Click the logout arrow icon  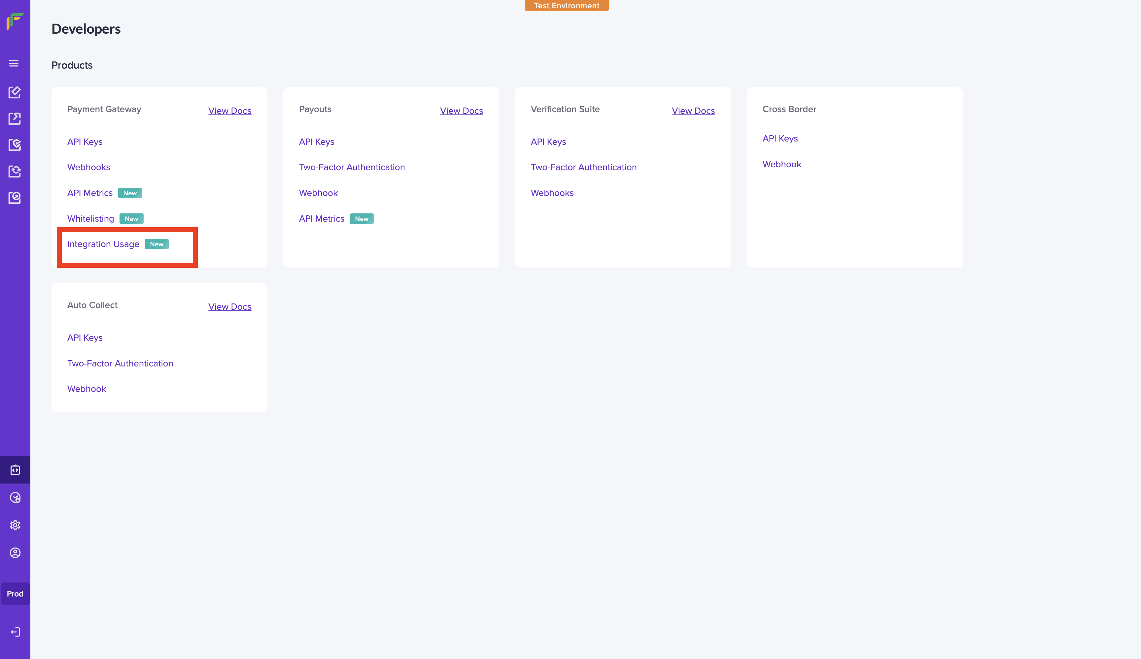15,632
